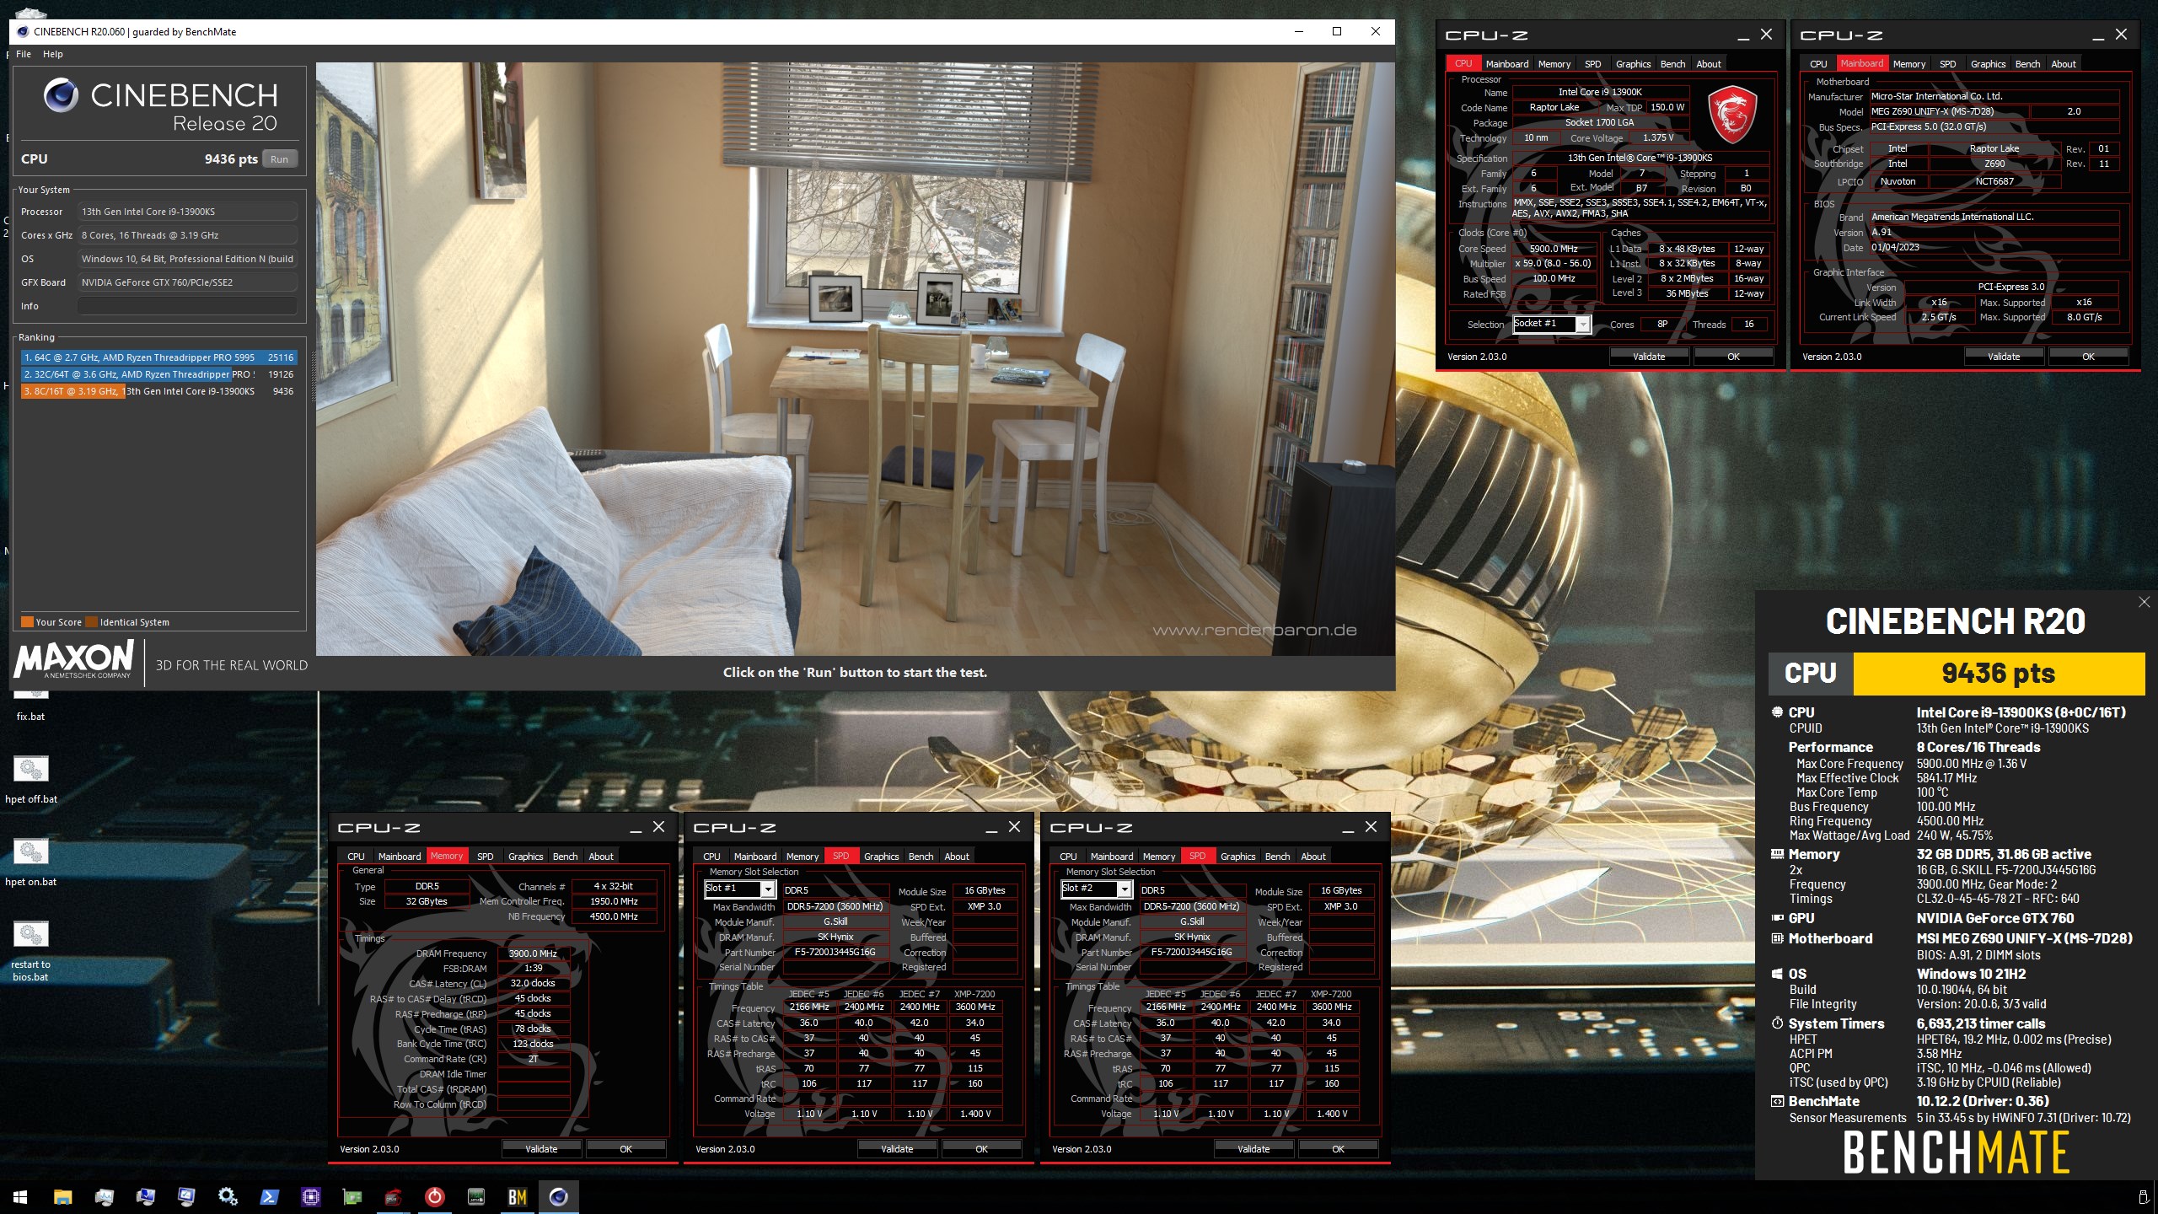Click the 9436 pts yellow BenchMate score
The height and width of the screenshot is (1214, 2158).
(1998, 674)
